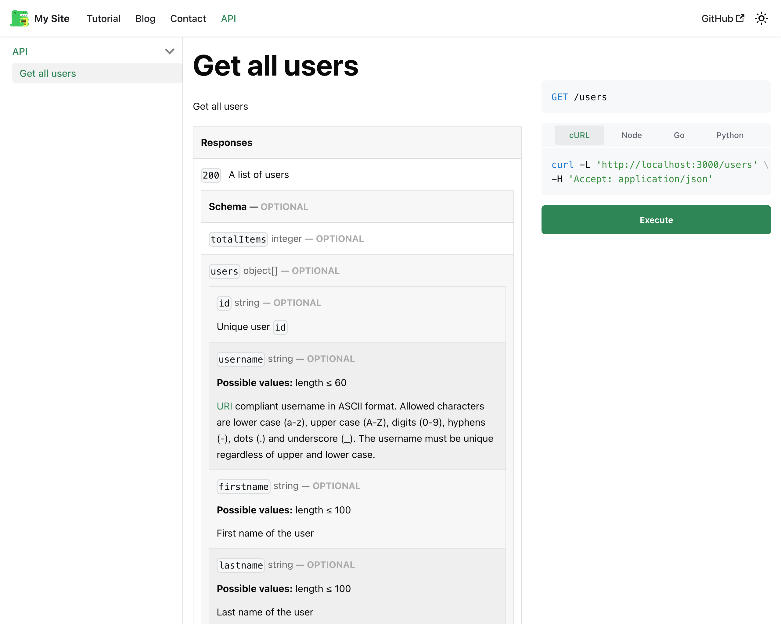781x624 pixels.
Task: Select 'Get all users' sidebar item
Action: (48, 73)
